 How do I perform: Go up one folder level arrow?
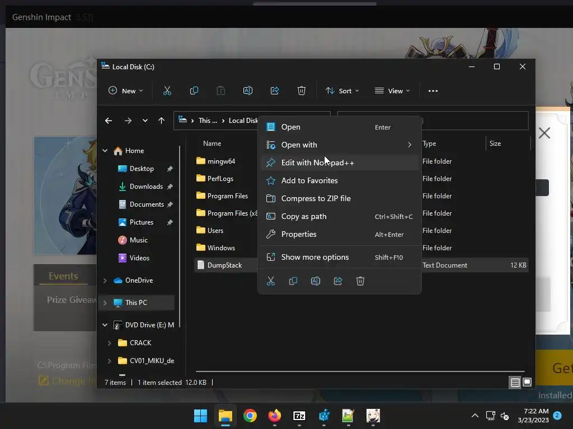(x=162, y=121)
